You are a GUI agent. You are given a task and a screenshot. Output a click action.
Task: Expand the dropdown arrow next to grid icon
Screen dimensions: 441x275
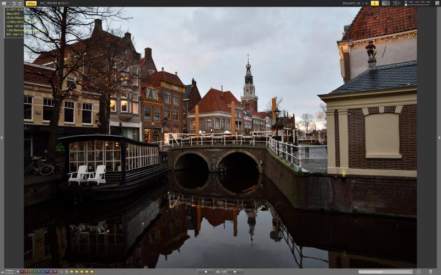pos(400,3)
